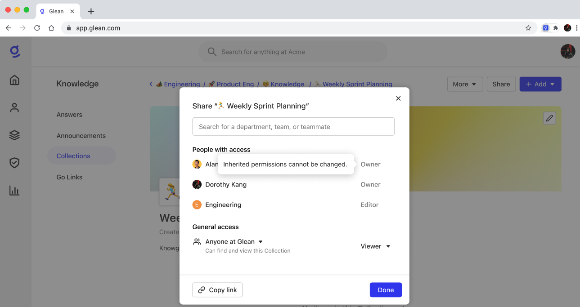
Task: Open the bar chart insights icon
Action: (x=15, y=191)
